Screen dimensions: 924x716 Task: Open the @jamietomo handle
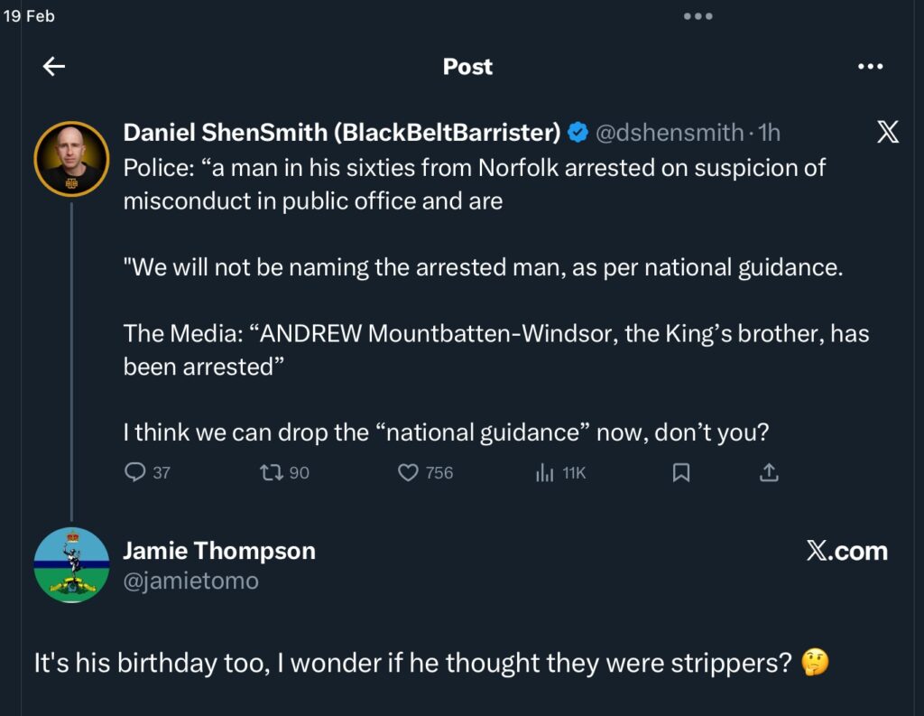pyautogui.click(x=190, y=581)
